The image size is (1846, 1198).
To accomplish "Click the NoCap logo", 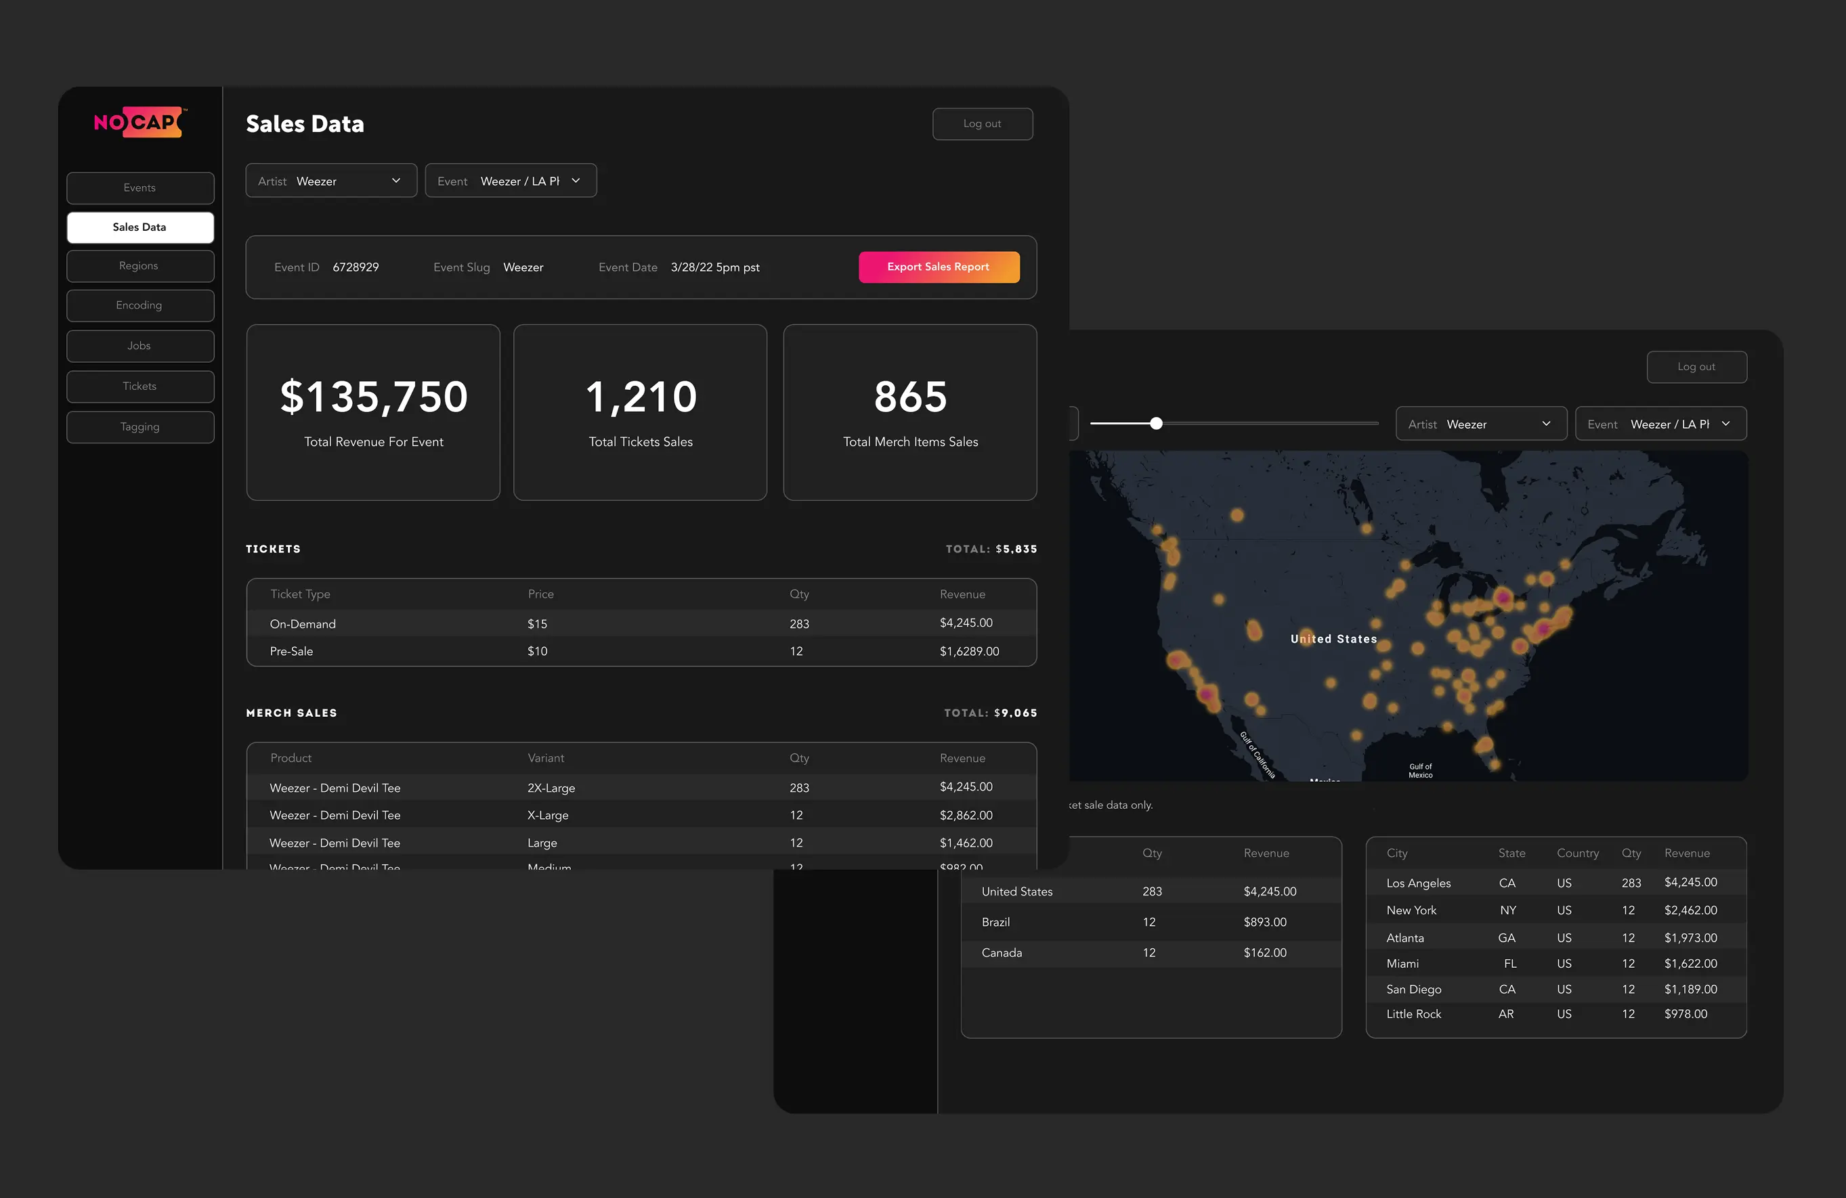I will (x=139, y=123).
